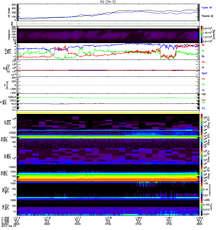
Task: Click inside the ESA ion spectrogram panel
Action: (108, 139)
